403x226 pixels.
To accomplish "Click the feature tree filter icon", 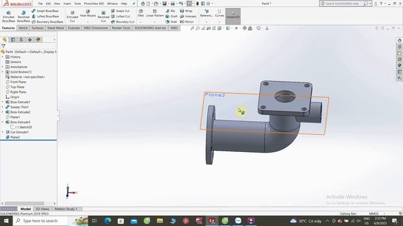I will pos(3,46).
